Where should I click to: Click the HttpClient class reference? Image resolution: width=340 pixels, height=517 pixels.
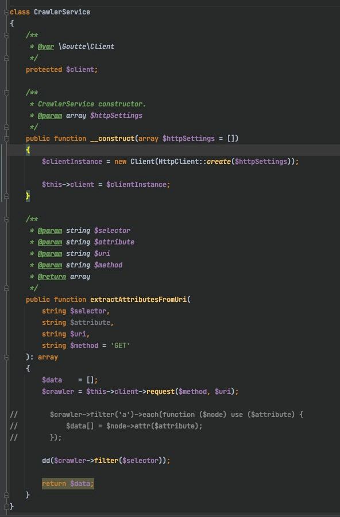point(179,162)
